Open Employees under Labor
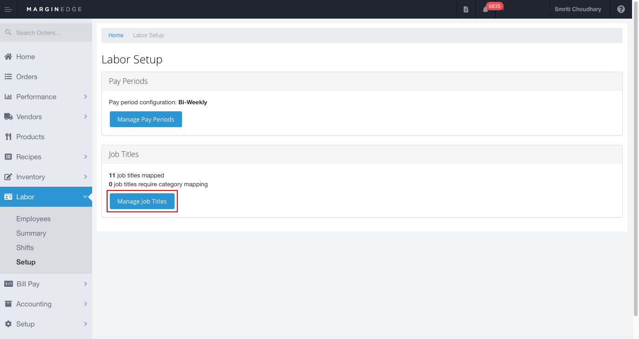639x339 pixels. tap(34, 219)
